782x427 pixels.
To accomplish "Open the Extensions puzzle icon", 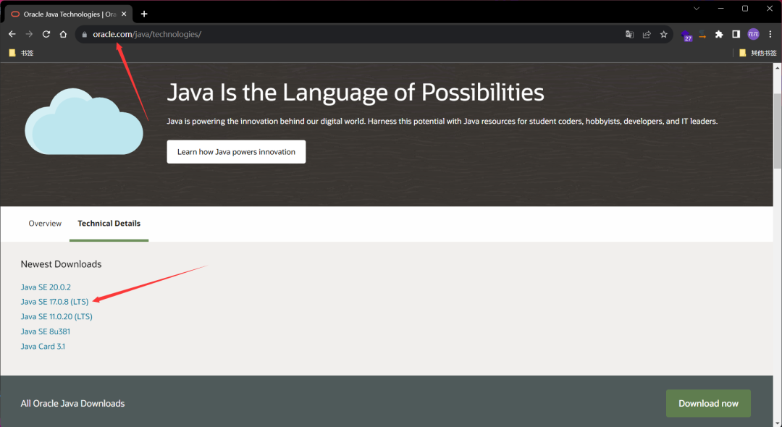I will (719, 35).
